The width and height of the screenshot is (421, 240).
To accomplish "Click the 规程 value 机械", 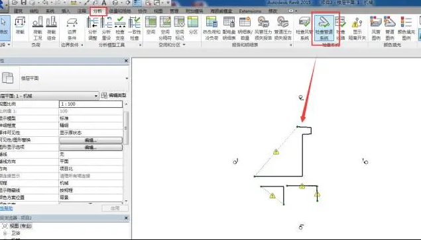I will [x=91, y=183].
